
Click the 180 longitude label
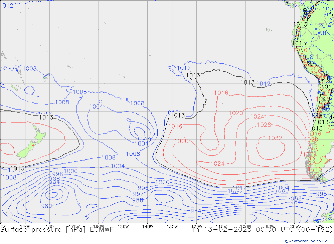pyautogui.click(x=50, y=227)
